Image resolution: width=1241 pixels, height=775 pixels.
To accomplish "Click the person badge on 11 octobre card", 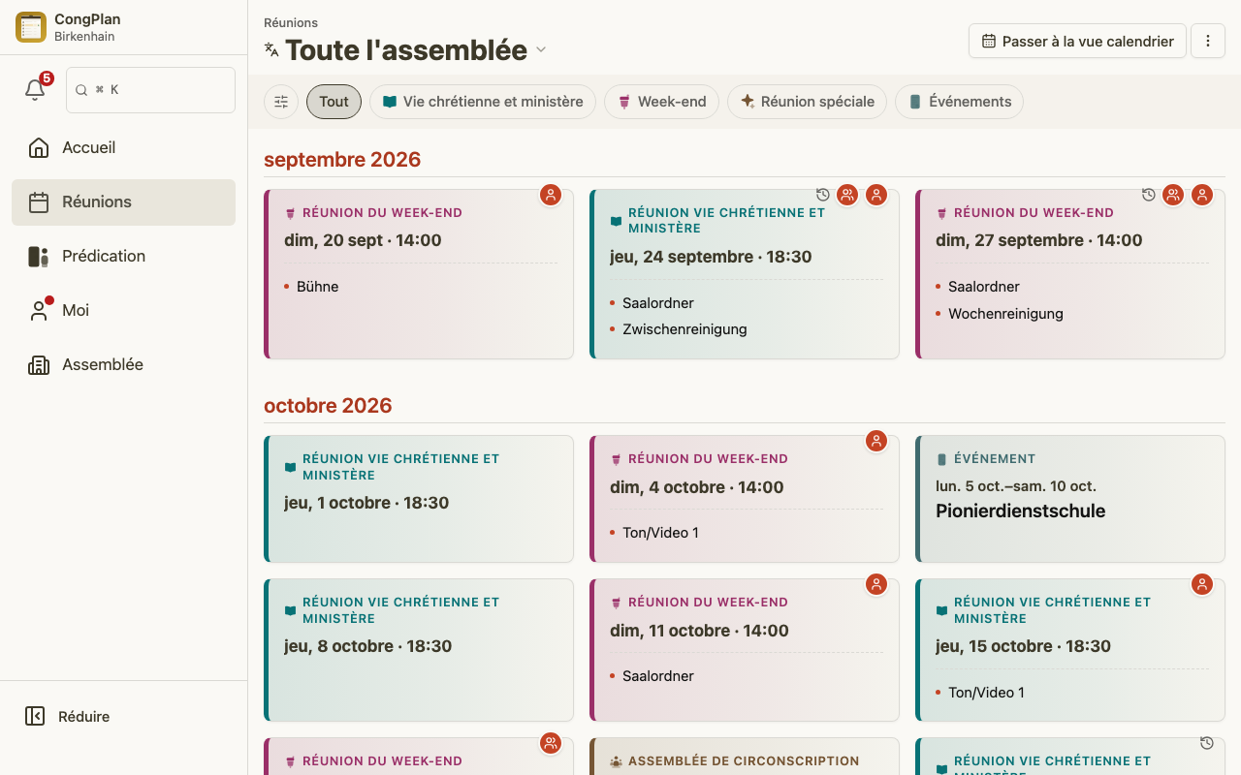I will coord(876,584).
